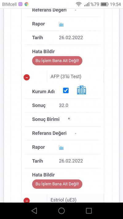Open recent apps square button
Screen dimensions: 123x219
89,211
